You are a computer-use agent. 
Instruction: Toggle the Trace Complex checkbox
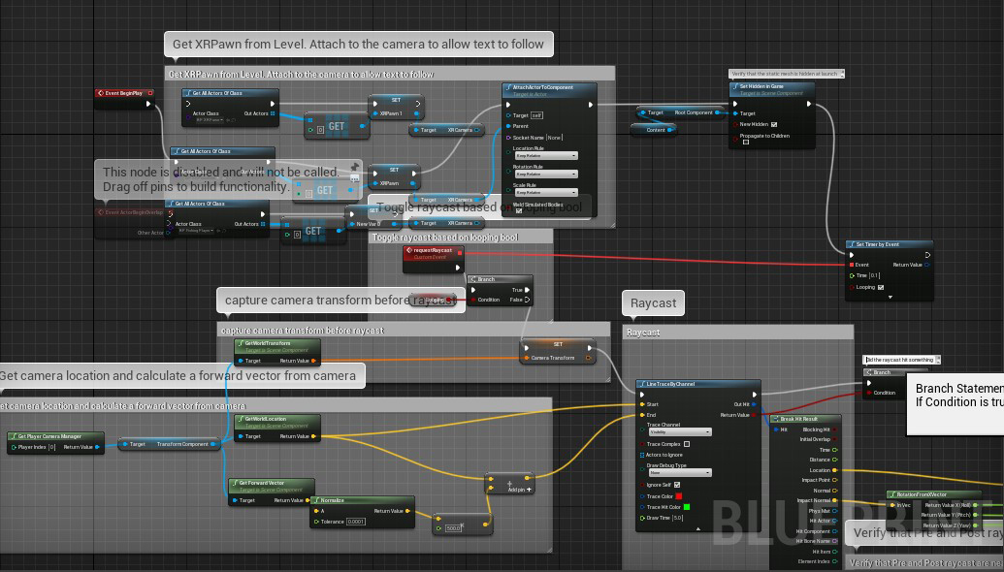point(687,444)
